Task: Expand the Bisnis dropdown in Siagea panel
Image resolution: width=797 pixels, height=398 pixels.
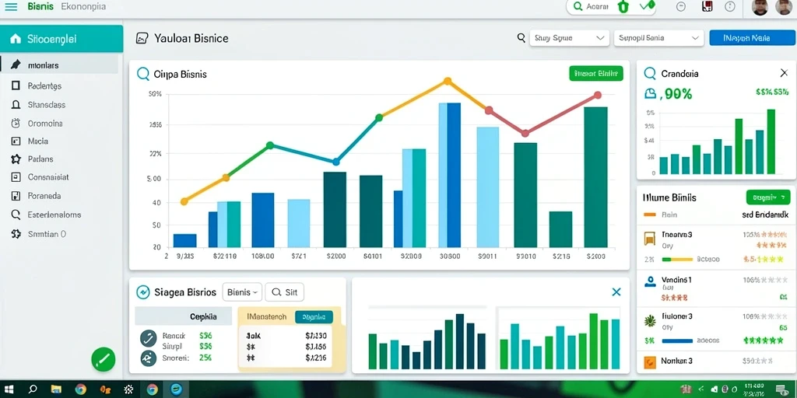Action: pos(243,292)
